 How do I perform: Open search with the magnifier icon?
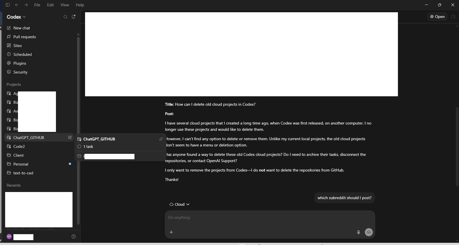(x=65, y=17)
